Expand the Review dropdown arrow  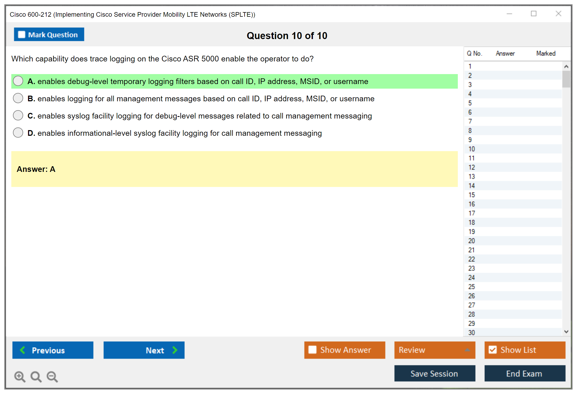[467, 350]
